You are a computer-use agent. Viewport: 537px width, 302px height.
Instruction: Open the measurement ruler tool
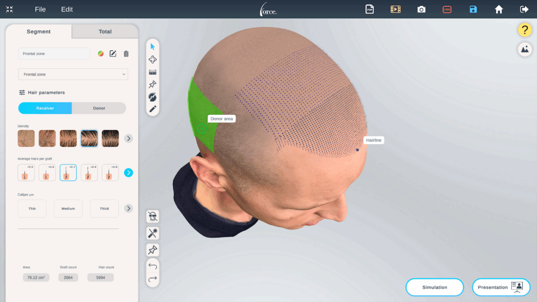153,71
